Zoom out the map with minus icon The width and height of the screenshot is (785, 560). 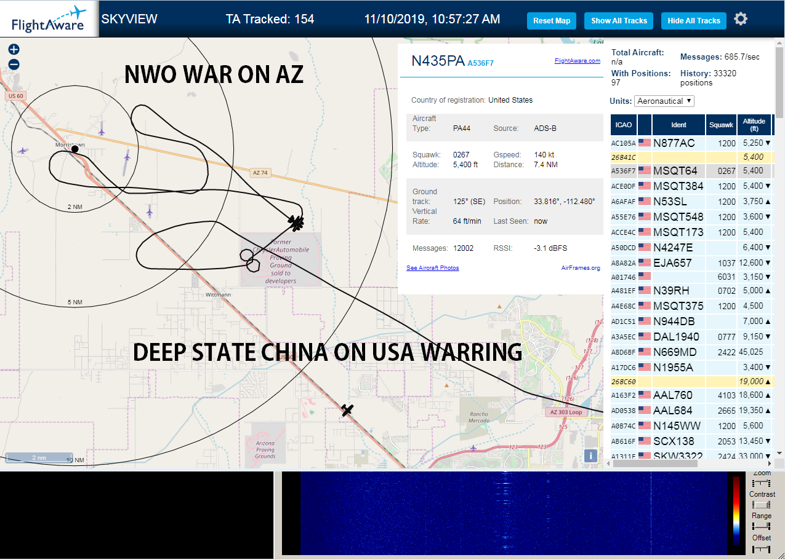coord(14,65)
